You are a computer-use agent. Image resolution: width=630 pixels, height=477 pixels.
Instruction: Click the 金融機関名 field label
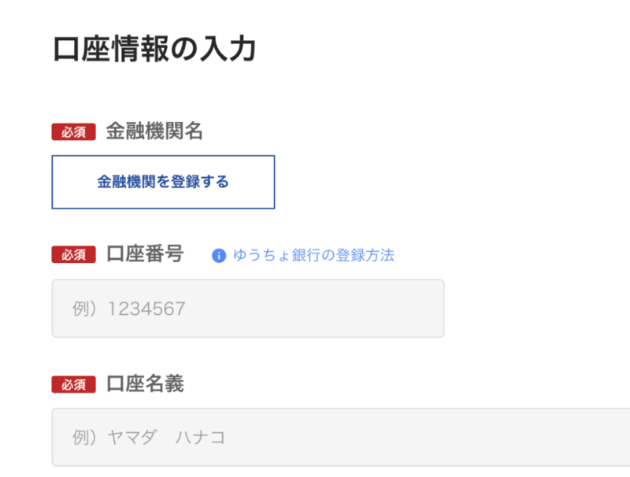[154, 131]
